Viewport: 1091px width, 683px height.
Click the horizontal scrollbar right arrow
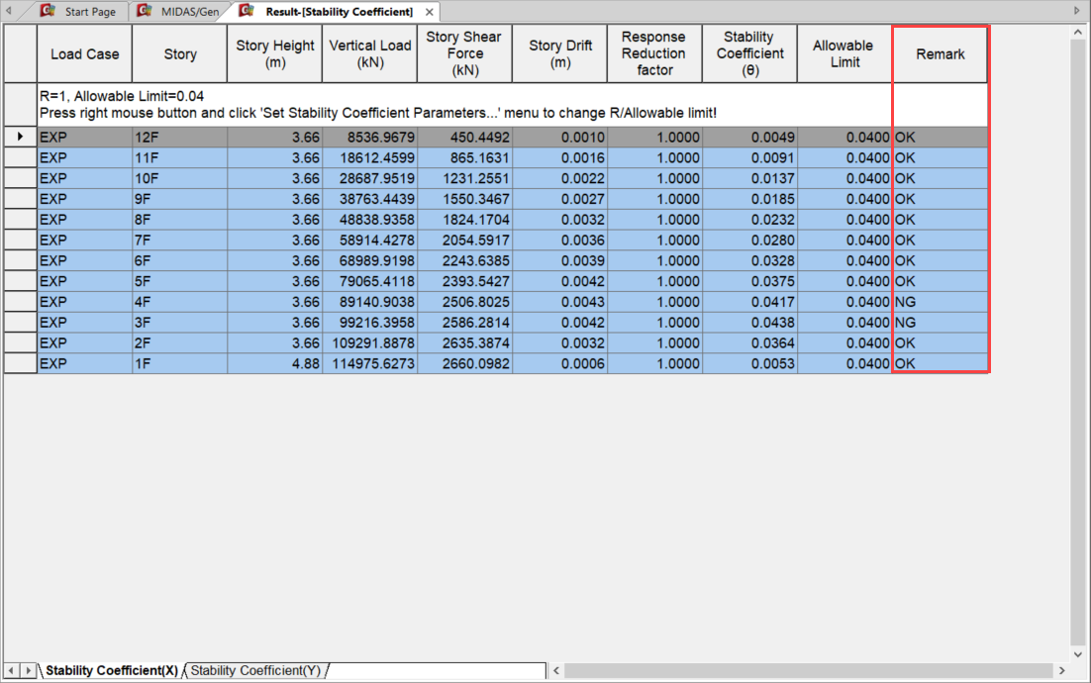click(x=1061, y=670)
